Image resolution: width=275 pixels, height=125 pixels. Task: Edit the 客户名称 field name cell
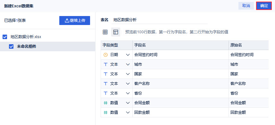coord(180,84)
